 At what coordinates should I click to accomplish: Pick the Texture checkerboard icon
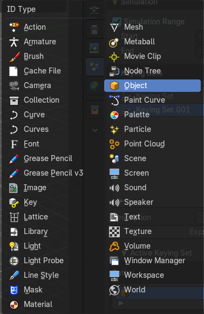tap(114, 232)
